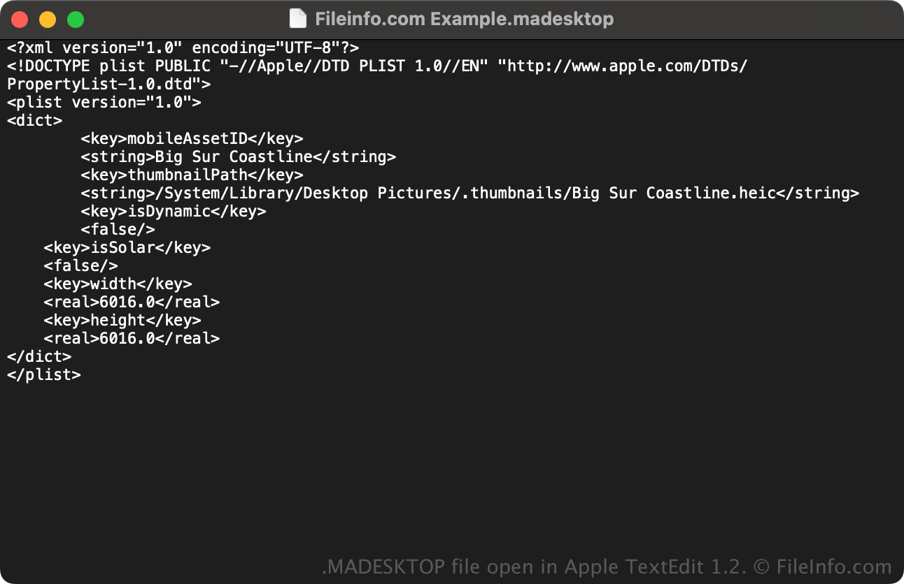This screenshot has height=584, width=904.
Task: Click the isSolar key line
Action: (127, 248)
